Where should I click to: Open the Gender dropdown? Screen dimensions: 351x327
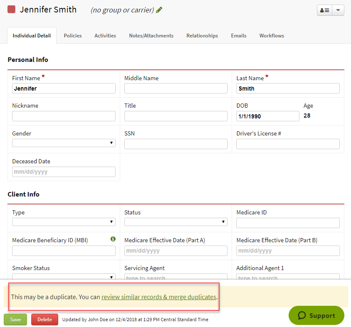(64, 143)
